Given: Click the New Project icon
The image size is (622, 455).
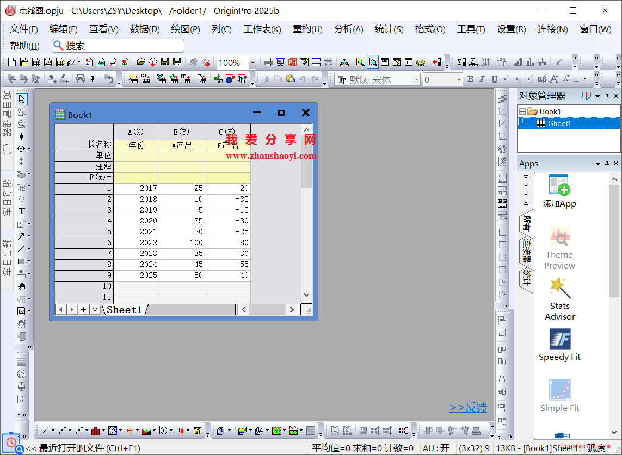Looking at the screenshot, I should tap(12, 63).
